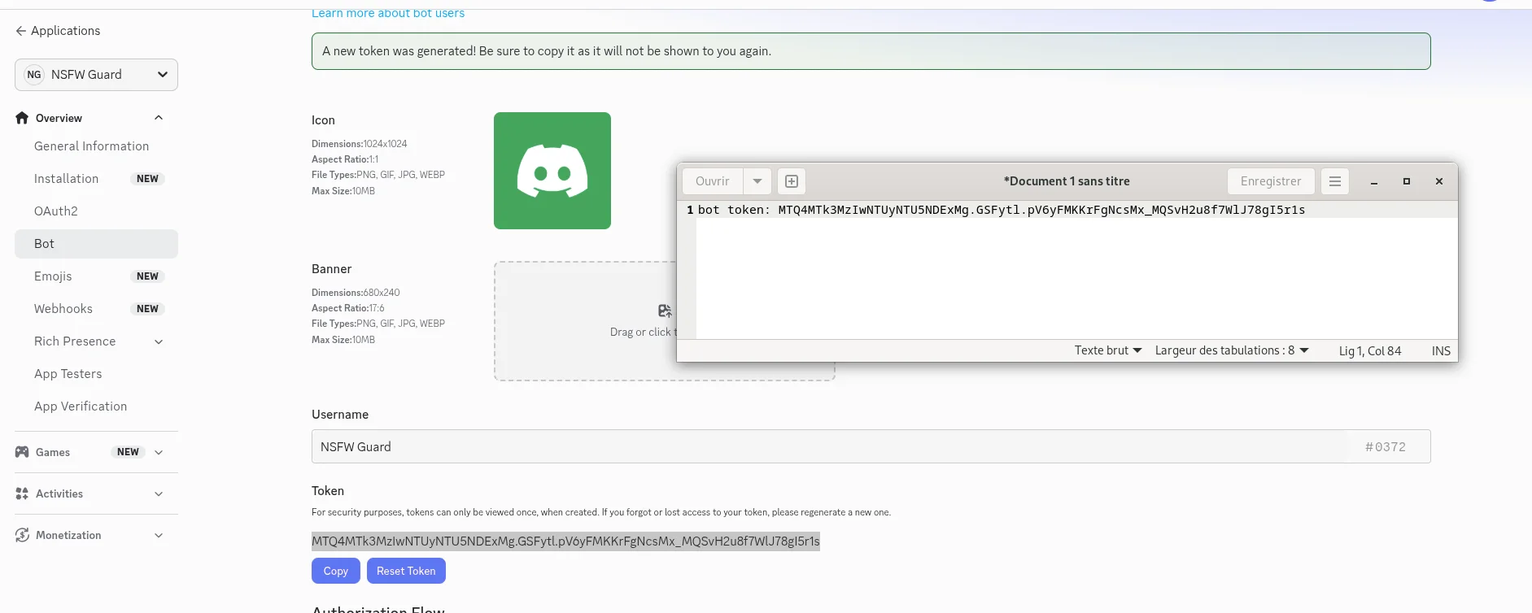Click the new token generated notice
The width and height of the screenshot is (1532, 613).
871,51
